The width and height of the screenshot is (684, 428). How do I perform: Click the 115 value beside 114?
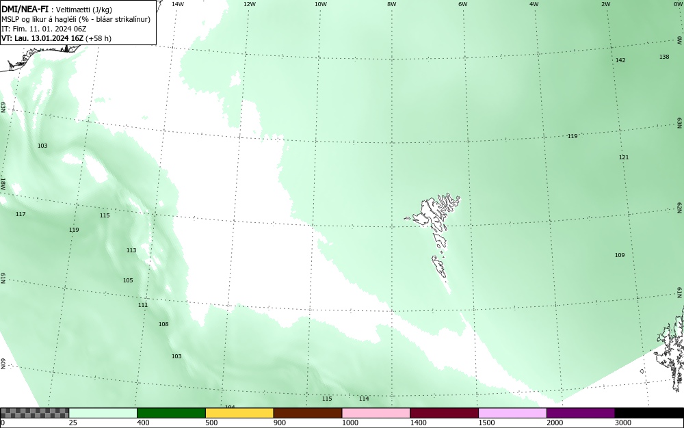tap(327, 399)
